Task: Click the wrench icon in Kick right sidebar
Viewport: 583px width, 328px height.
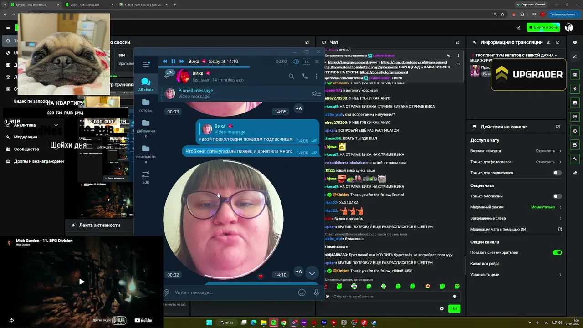Action: pyautogui.click(x=575, y=159)
